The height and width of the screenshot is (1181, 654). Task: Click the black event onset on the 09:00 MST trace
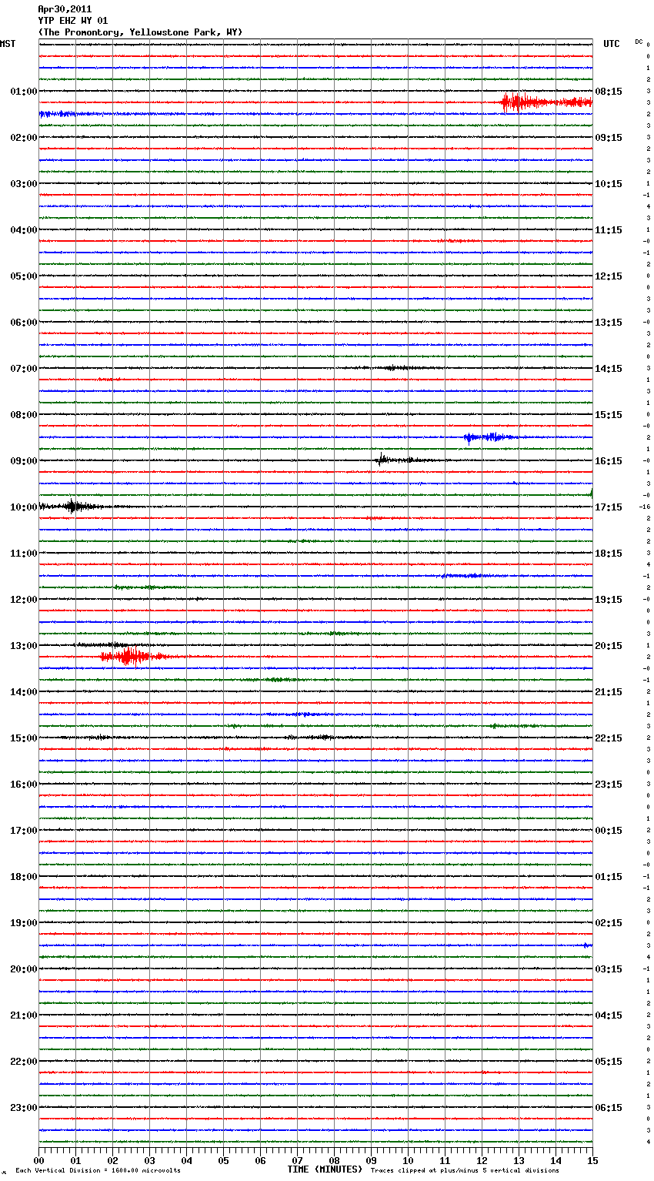pos(380,460)
